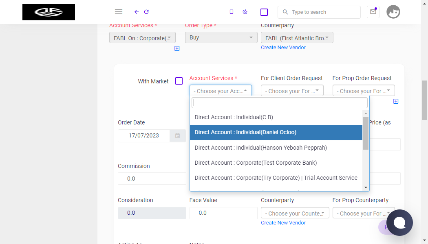Open the user avatar profile menu
The image size is (428, 244).
point(393,12)
